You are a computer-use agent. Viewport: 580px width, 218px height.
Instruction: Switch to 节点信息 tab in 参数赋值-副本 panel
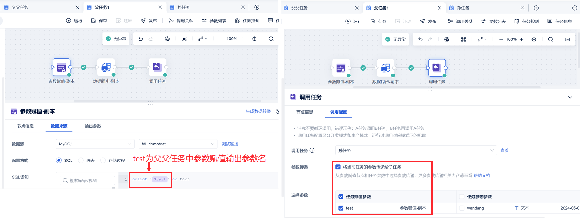[25, 126]
